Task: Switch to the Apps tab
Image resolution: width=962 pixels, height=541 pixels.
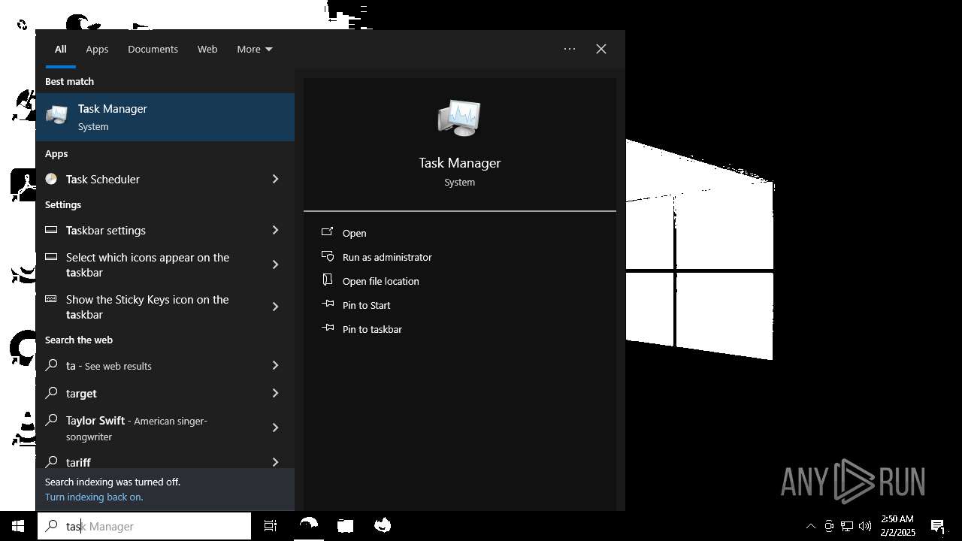Action: (97, 49)
